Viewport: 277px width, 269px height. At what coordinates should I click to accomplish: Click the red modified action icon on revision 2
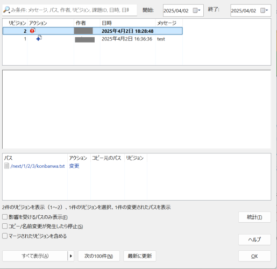pos(32,31)
